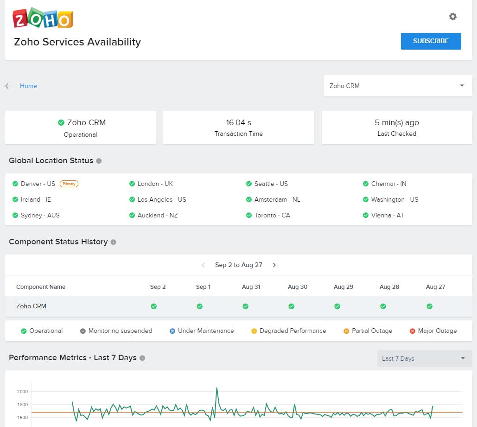This screenshot has width=477, height=427.
Task: Click the Degraded Performance legend icon
Action: pyautogui.click(x=253, y=331)
